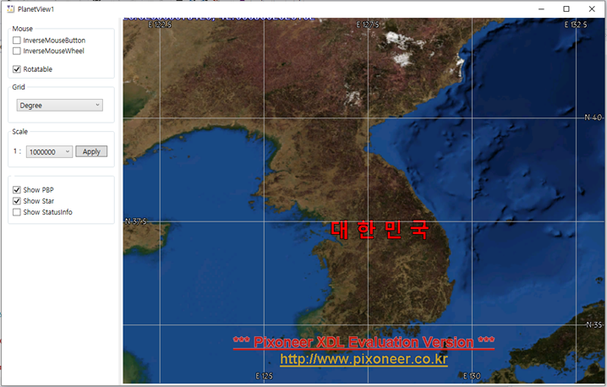Viewport: 607px width, 387px height.
Task: Click the Grid group label
Action: pos(19,87)
